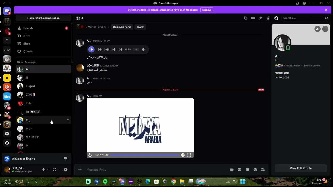Open friend status button in profile
The image size is (333, 187).
(317, 29)
